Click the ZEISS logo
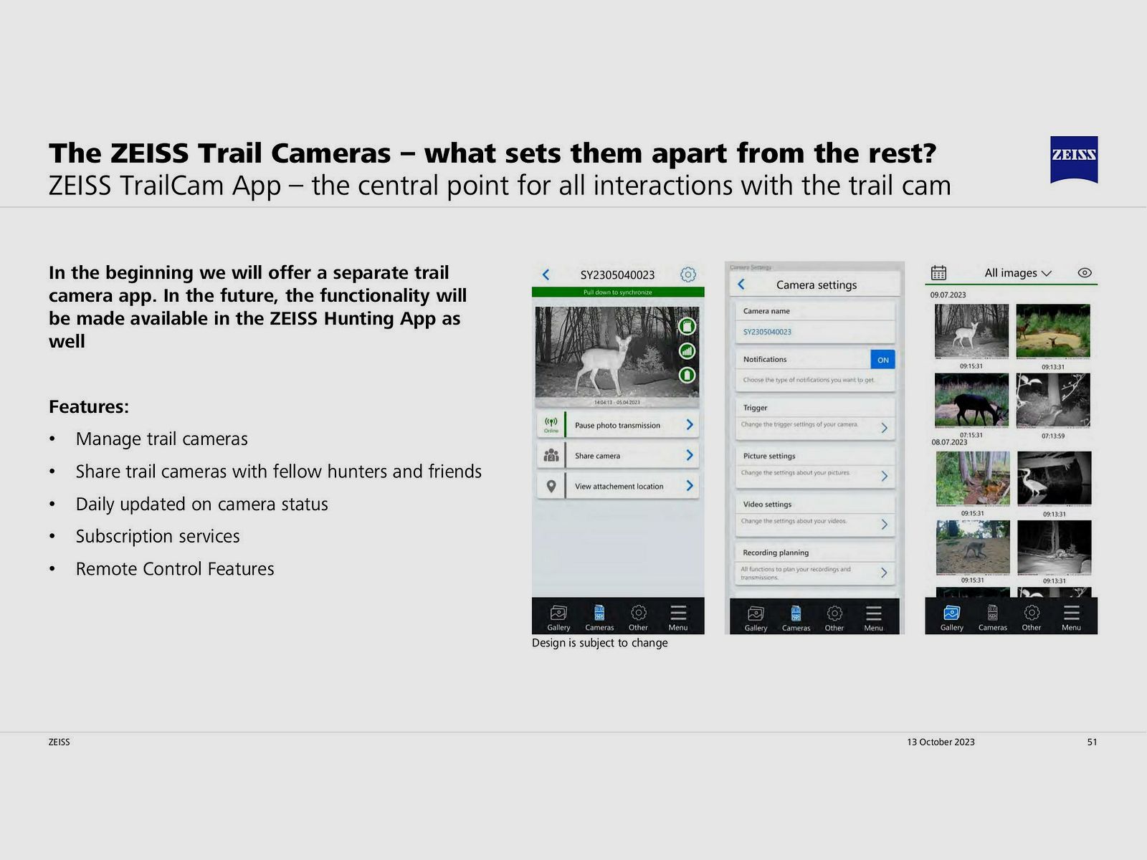This screenshot has height=860, width=1147. coord(1074,159)
